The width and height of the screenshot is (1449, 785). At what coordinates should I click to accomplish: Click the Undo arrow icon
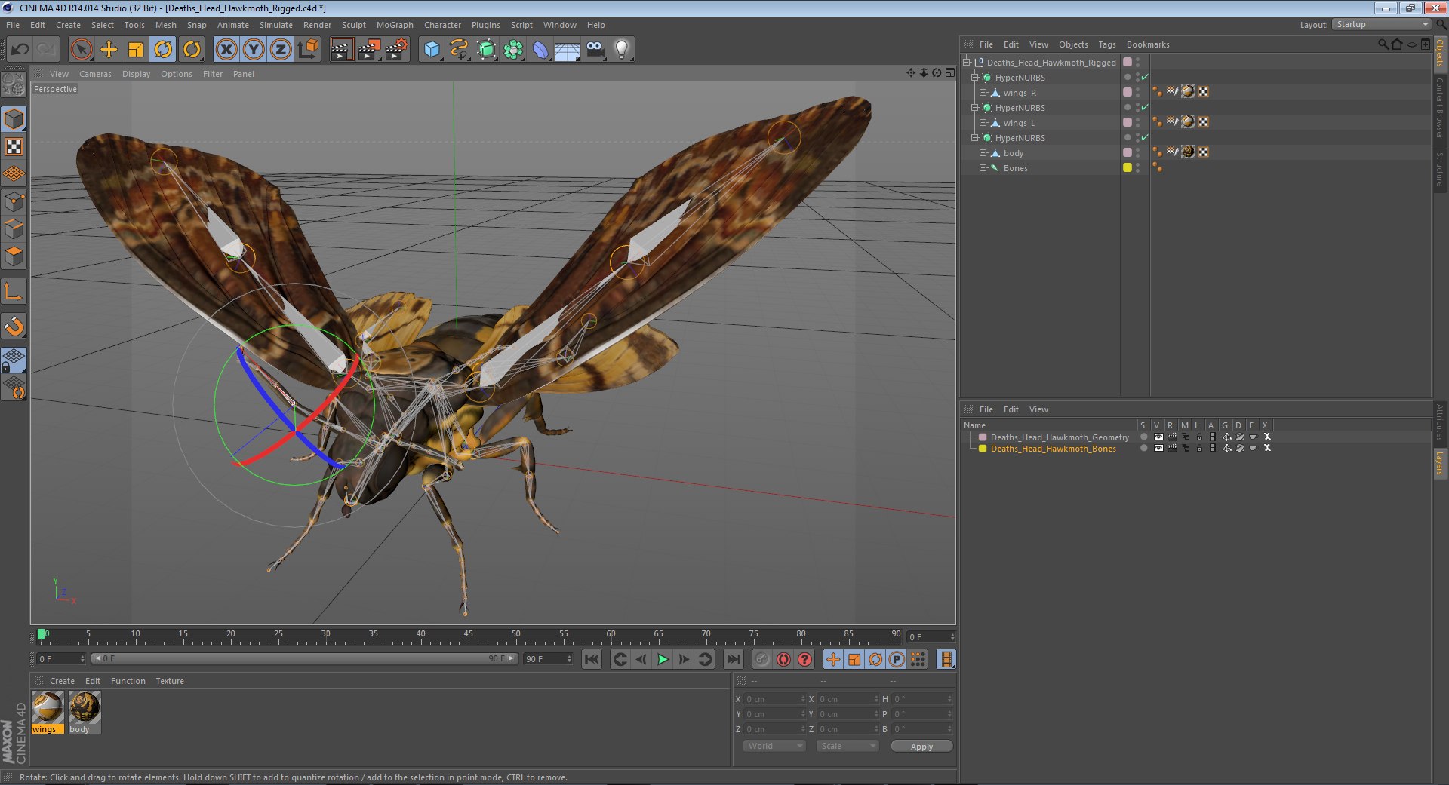click(x=20, y=50)
